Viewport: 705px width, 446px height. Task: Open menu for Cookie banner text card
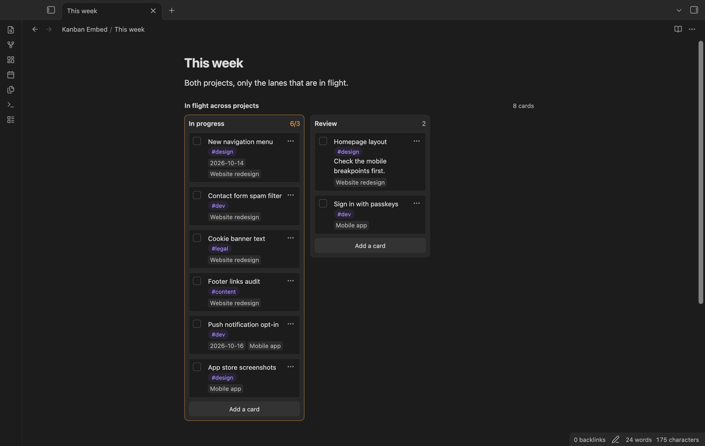pyautogui.click(x=291, y=238)
